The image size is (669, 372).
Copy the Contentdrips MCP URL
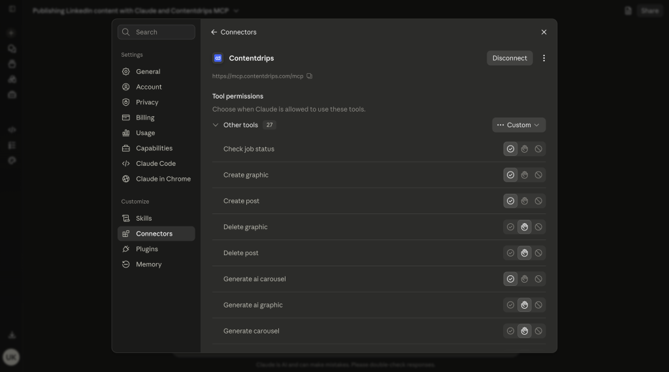[309, 76]
